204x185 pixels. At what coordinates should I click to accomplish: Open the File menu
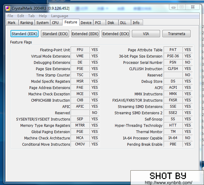coord(10,16)
